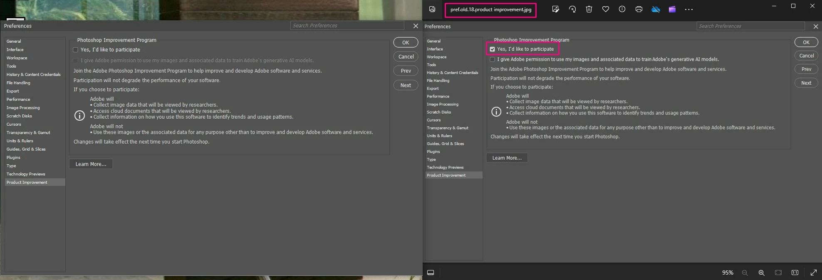The width and height of the screenshot is (822, 280).
Task: Show file info using the info icon in Photos toolbar
Action: 622,9
